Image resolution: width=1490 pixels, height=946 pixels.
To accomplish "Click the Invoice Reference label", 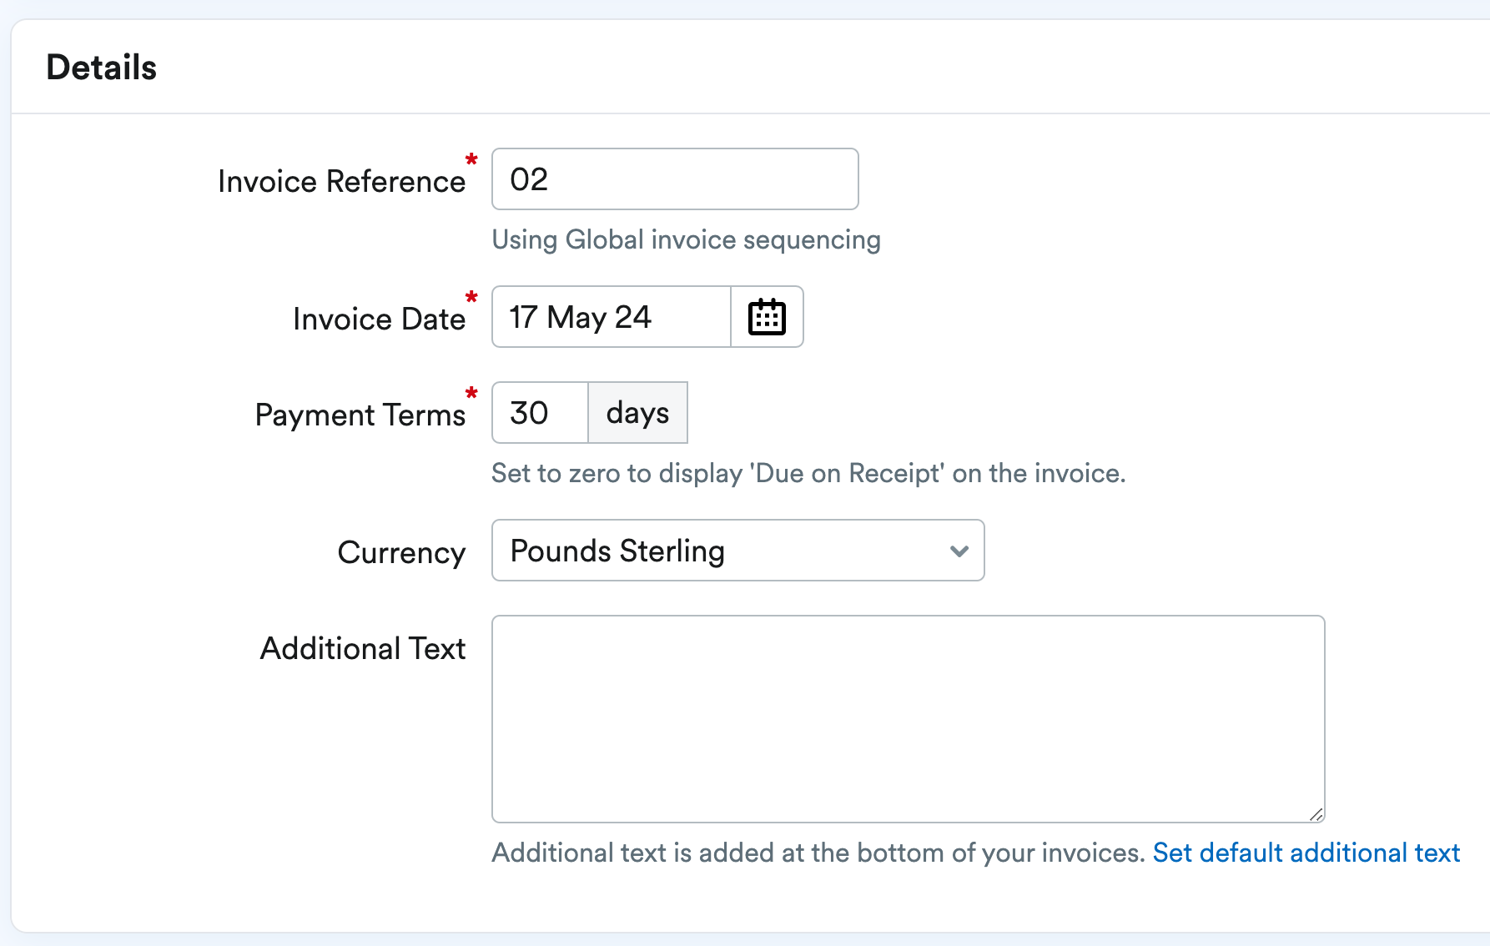I will (x=341, y=181).
